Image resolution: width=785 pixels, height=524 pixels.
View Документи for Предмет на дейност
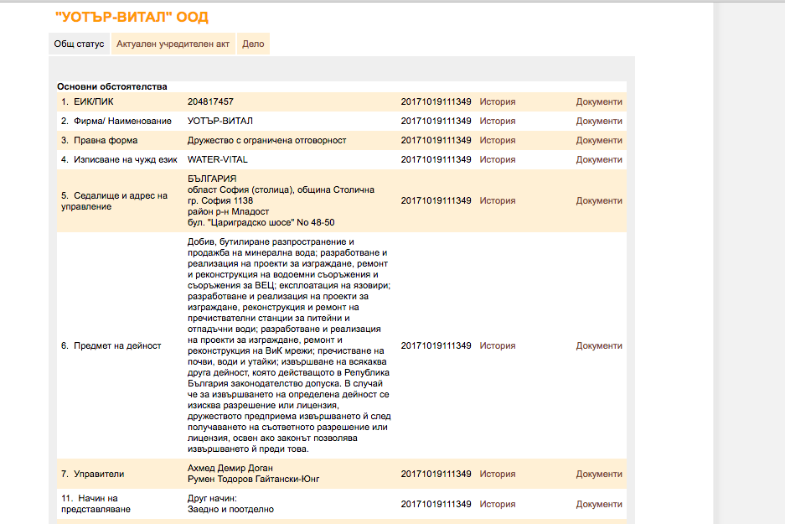click(599, 345)
